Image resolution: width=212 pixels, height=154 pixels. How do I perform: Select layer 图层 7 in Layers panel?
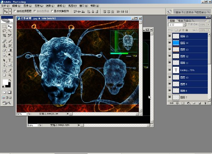tap(190, 97)
